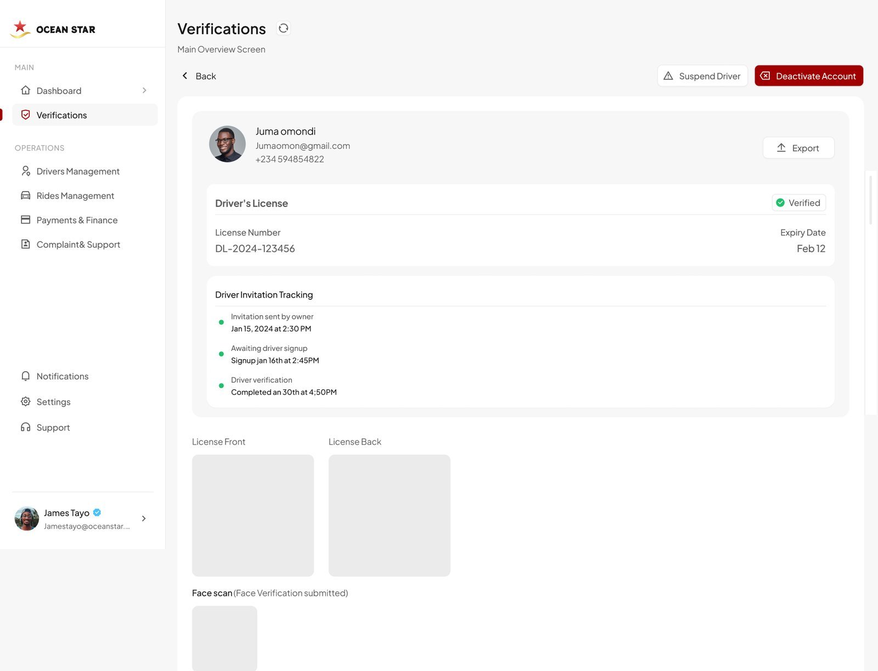
Task: Click the Driver Invitation Tracking heading
Action: (264, 295)
